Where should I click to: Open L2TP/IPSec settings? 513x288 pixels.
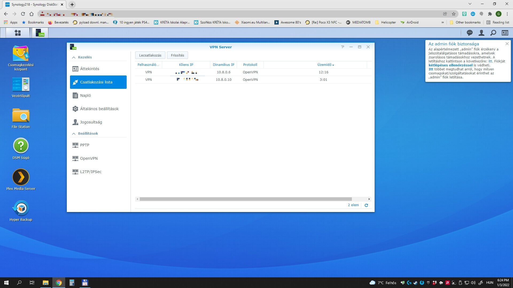coord(98,172)
